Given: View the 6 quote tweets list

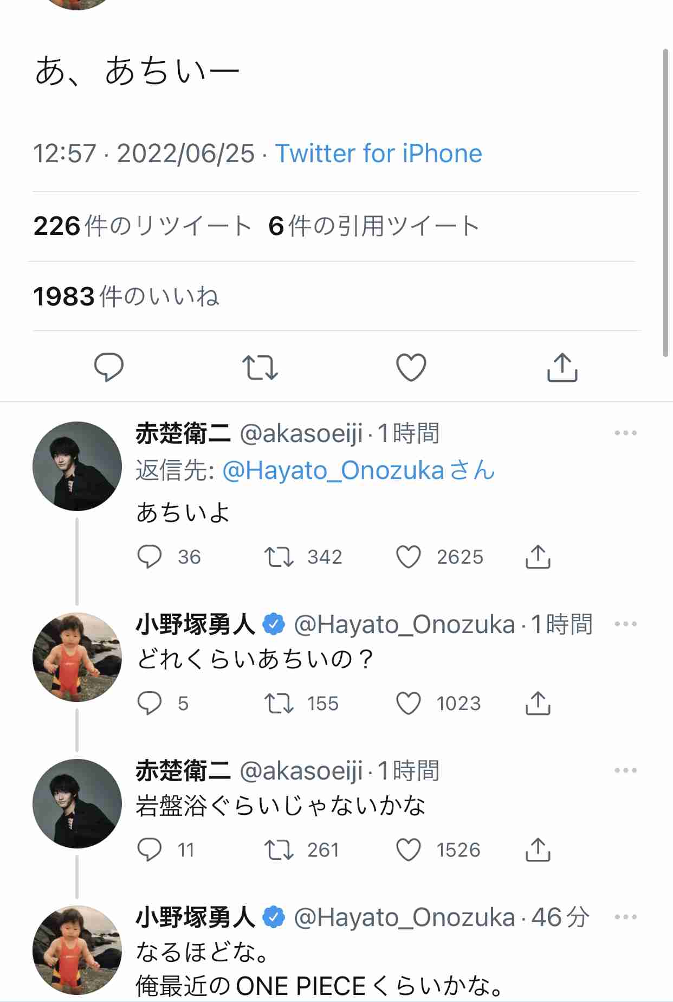Looking at the screenshot, I should tap(374, 226).
